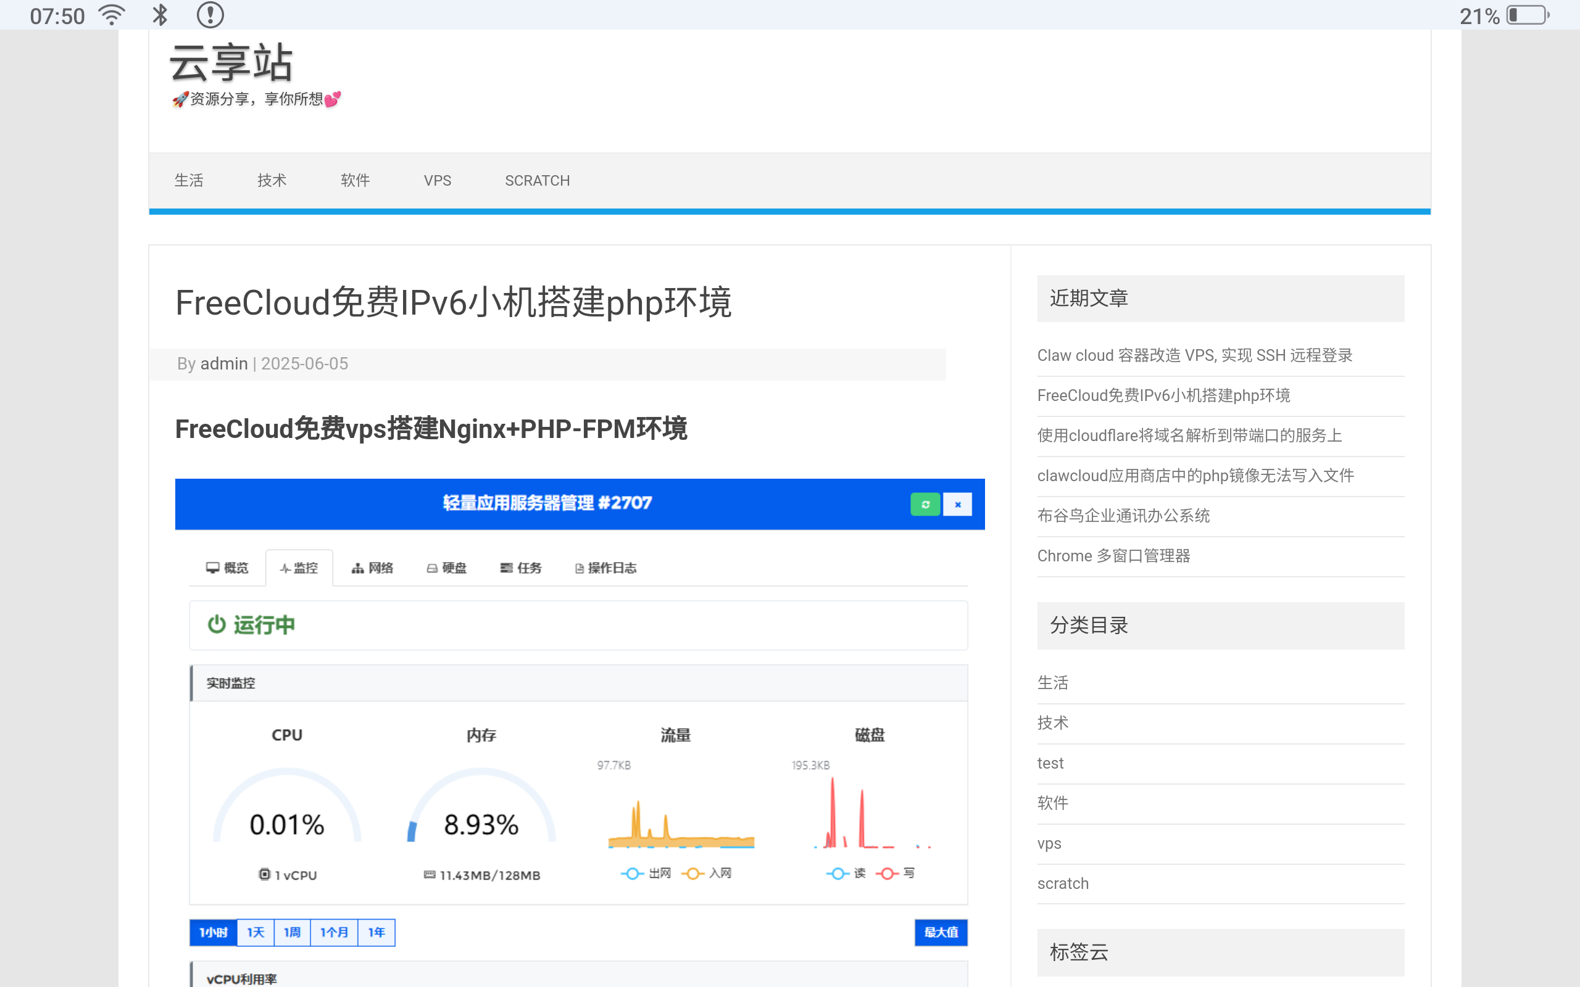Click the 任务 tab in the screenshot
The width and height of the screenshot is (1580, 987).
coord(521,568)
